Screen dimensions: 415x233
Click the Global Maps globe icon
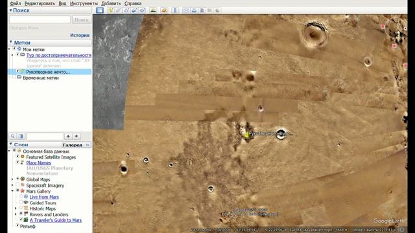point(23,179)
